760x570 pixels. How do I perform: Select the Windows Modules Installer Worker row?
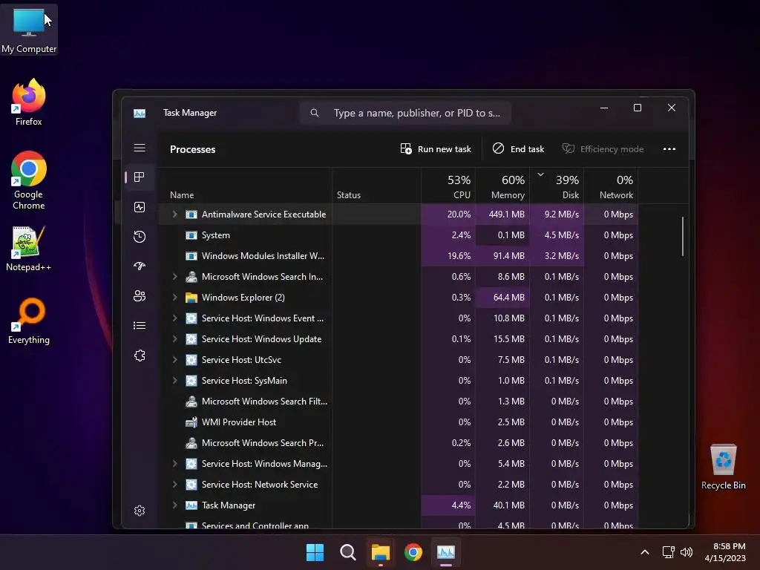(398, 256)
